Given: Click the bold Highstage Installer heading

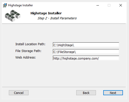Looking at the screenshot, I should [46, 13].
